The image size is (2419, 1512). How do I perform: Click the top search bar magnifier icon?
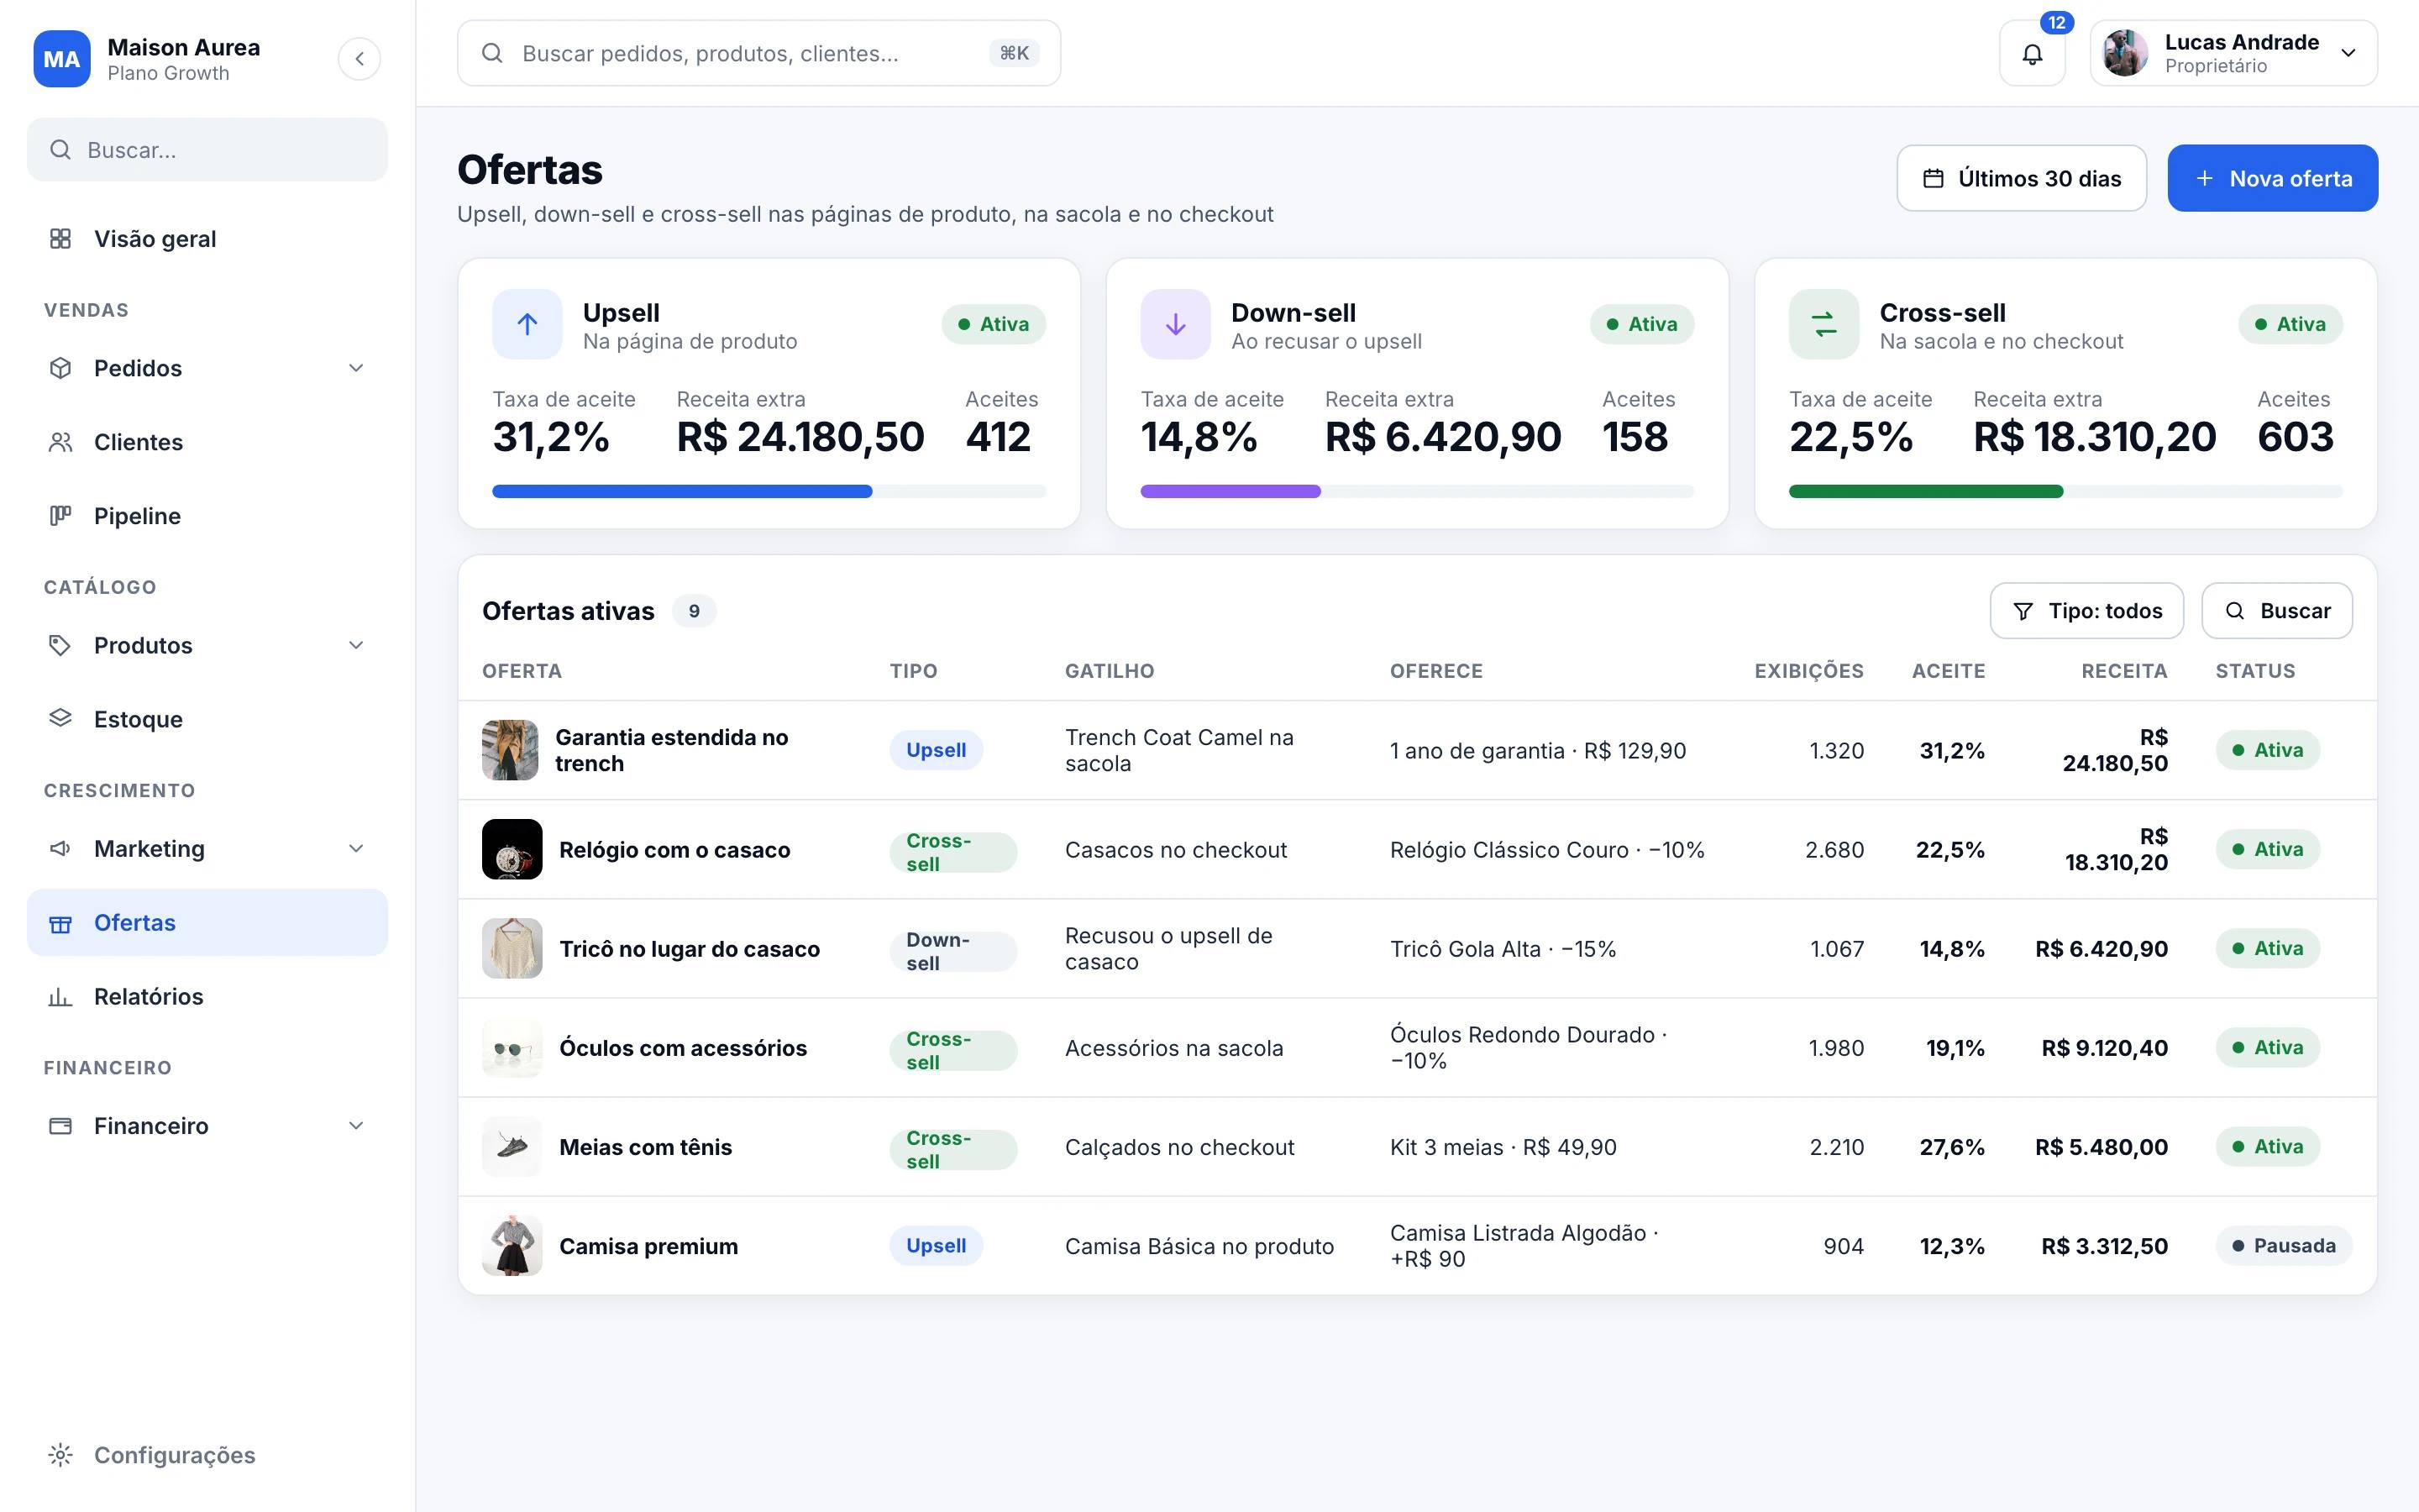point(492,53)
